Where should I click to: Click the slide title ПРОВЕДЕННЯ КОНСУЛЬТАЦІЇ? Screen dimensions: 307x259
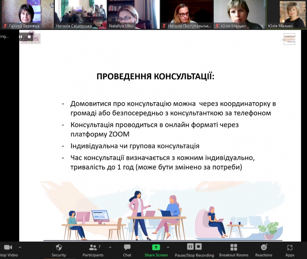155,76
